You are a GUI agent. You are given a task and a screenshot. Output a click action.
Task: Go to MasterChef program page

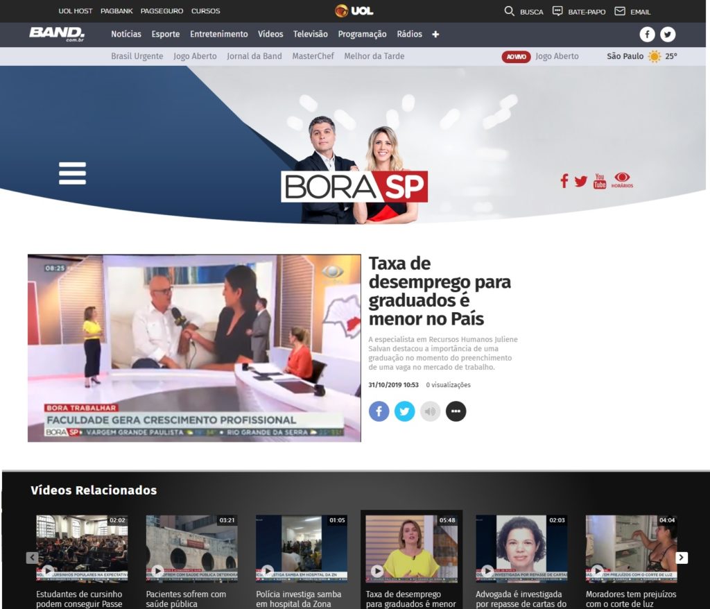click(313, 56)
